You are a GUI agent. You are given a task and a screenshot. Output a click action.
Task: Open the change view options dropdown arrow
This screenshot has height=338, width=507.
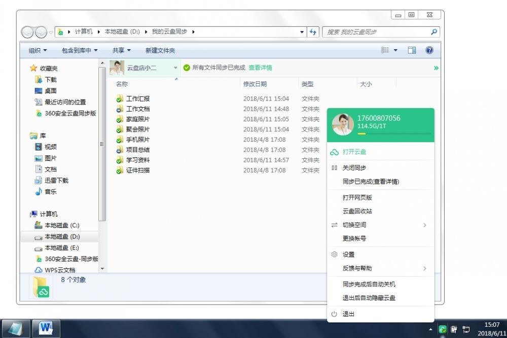coord(395,50)
